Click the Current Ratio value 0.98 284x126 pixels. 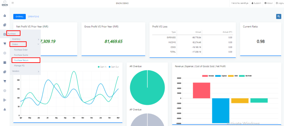(261, 41)
